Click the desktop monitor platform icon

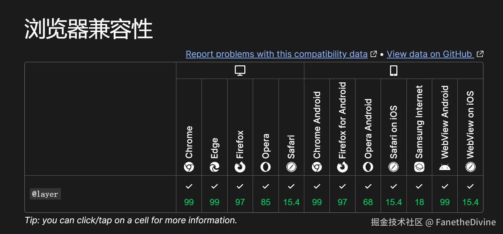(x=240, y=71)
